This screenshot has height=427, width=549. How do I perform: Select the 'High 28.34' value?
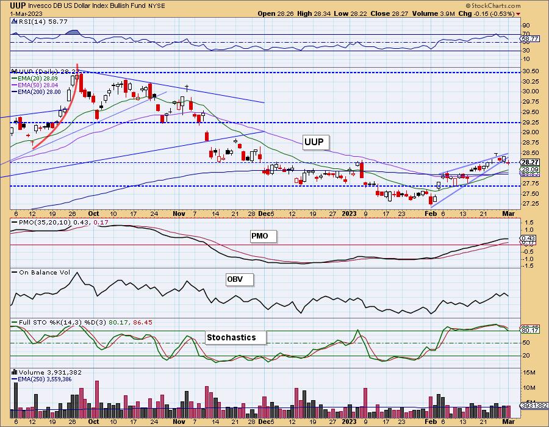click(314, 13)
